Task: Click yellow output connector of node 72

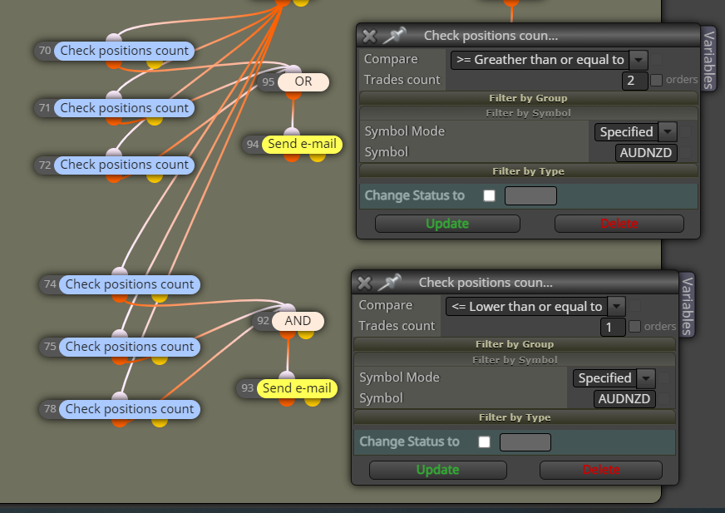Action: point(155,178)
